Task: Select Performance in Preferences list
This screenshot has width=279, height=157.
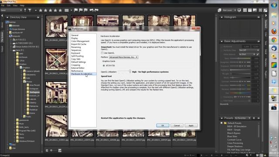Action: click(x=77, y=71)
